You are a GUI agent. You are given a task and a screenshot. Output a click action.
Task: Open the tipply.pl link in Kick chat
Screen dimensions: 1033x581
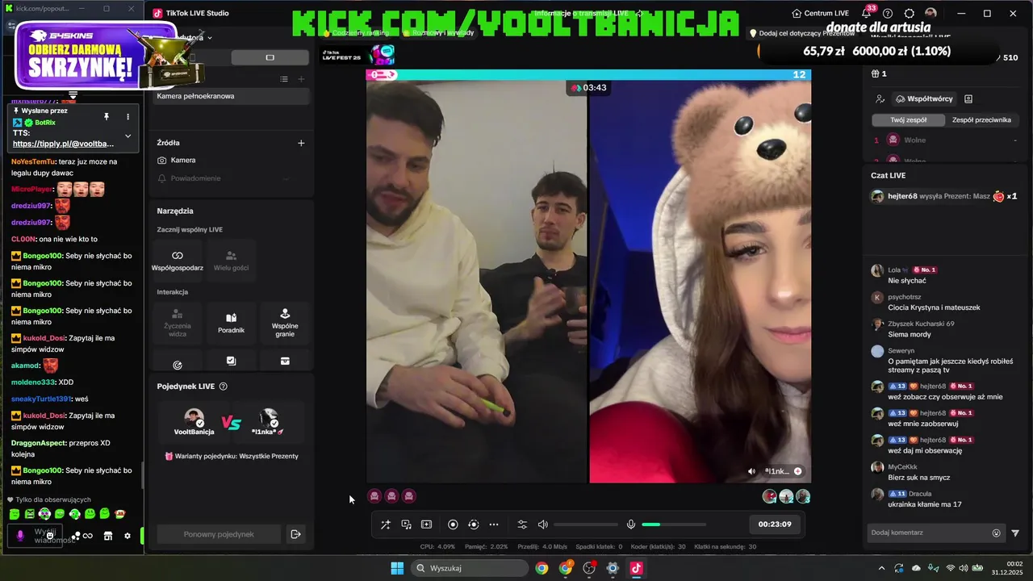point(63,144)
